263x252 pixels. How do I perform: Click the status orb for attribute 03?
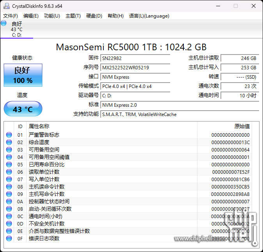9,150
